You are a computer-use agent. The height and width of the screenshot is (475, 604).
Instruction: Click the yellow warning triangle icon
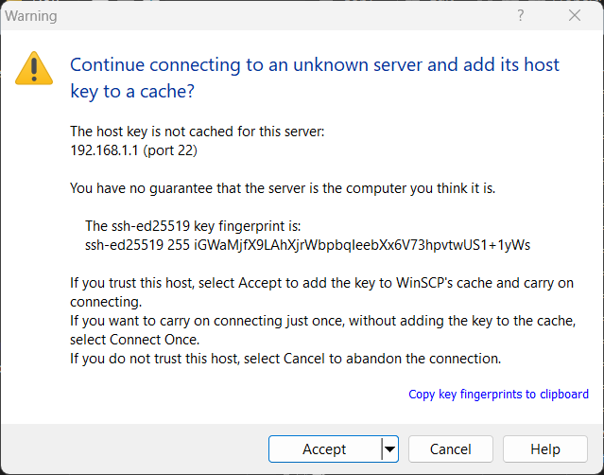[35, 68]
